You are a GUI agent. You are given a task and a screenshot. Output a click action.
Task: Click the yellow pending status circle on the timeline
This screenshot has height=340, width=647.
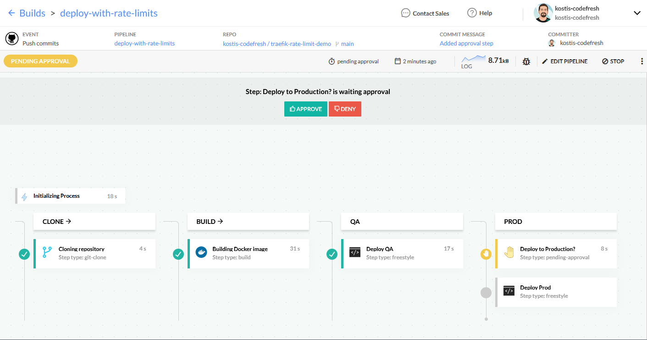point(486,254)
